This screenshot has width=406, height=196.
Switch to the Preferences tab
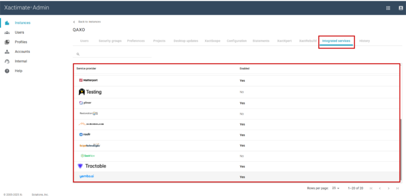[136, 41]
